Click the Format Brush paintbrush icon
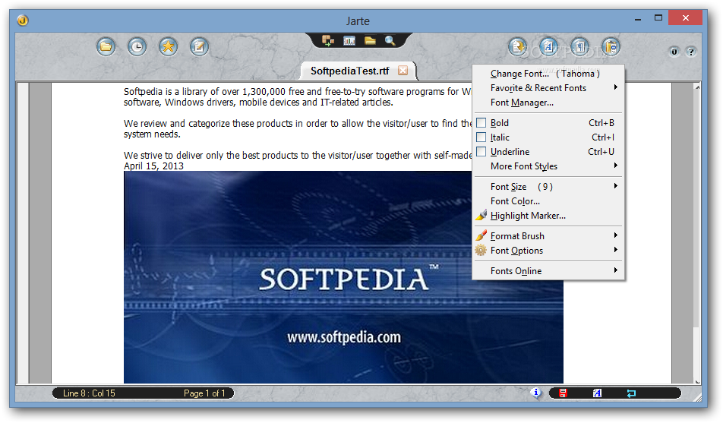Screen dimensions: 723x423 (x=481, y=235)
